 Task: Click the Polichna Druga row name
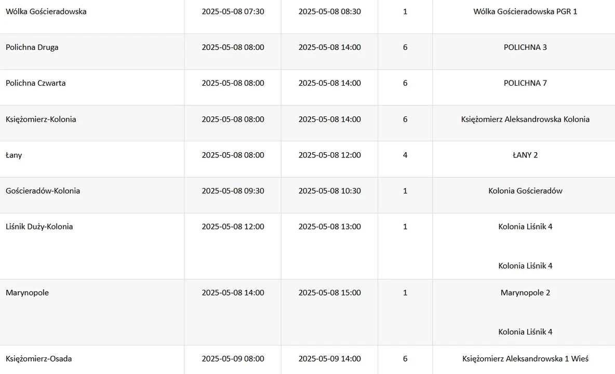click(32, 47)
